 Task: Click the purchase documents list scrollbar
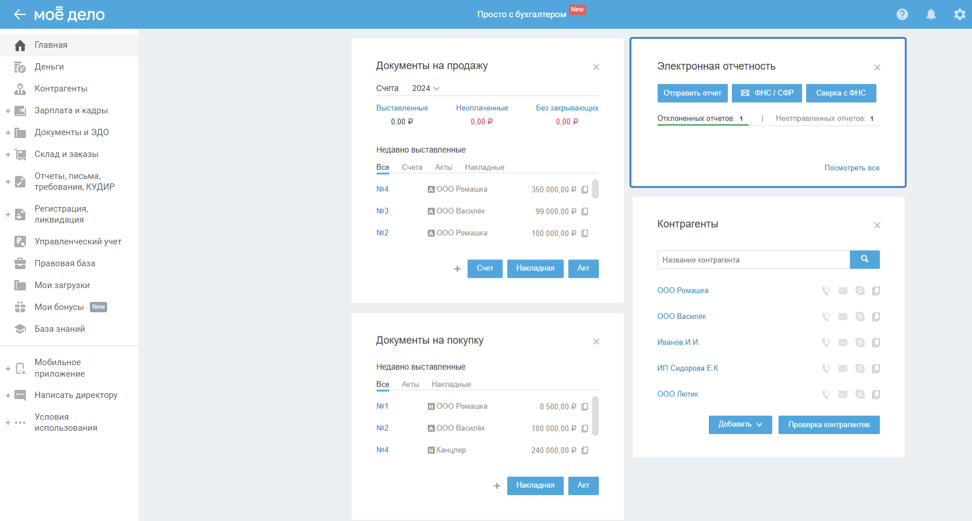[595, 416]
